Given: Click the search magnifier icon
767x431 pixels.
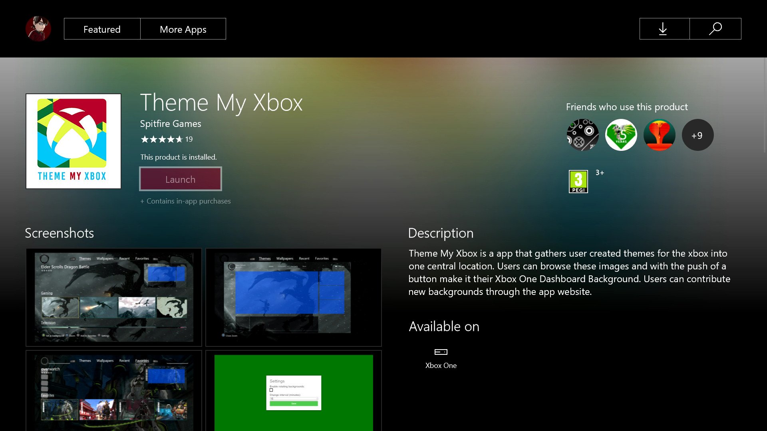Looking at the screenshot, I should [x=715, y=29].
